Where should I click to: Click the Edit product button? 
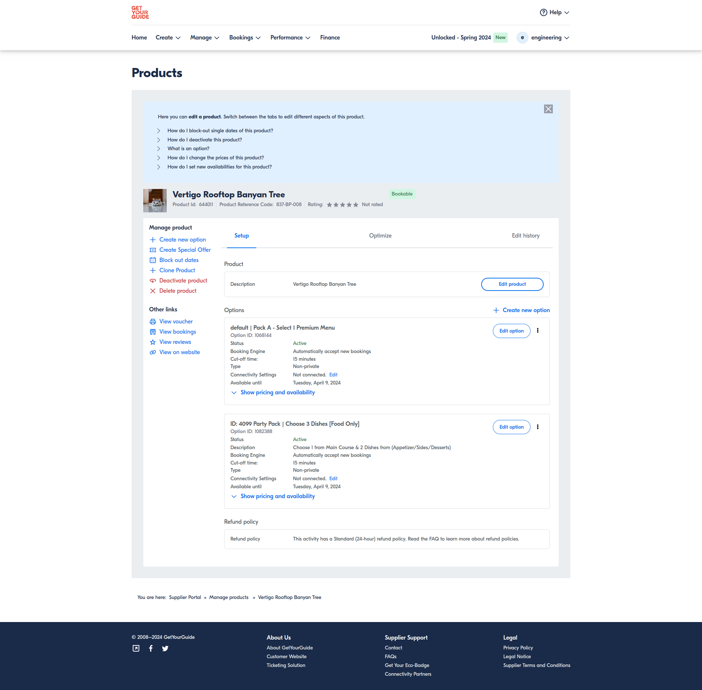pos(512,284)
